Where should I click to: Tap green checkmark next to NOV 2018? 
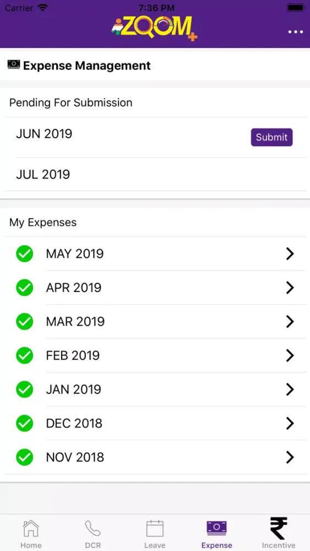click(x=25, y=457)
